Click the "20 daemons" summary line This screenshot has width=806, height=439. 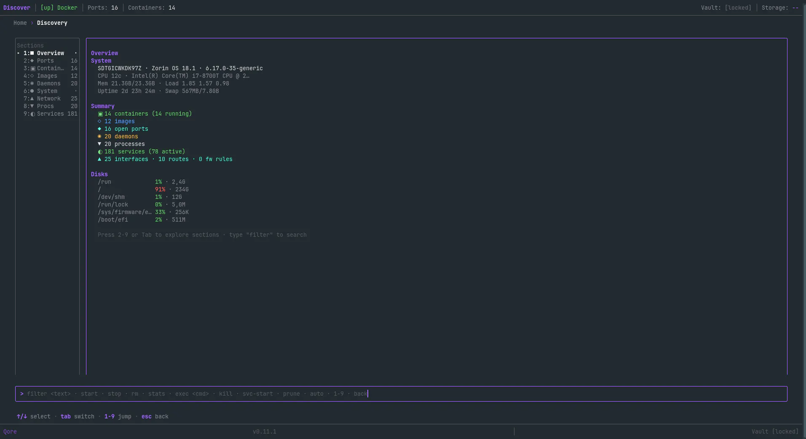coord(118,136)
